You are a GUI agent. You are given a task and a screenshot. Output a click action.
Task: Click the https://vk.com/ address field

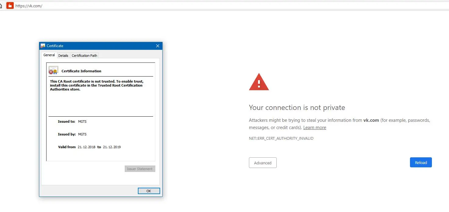point(232,6)
